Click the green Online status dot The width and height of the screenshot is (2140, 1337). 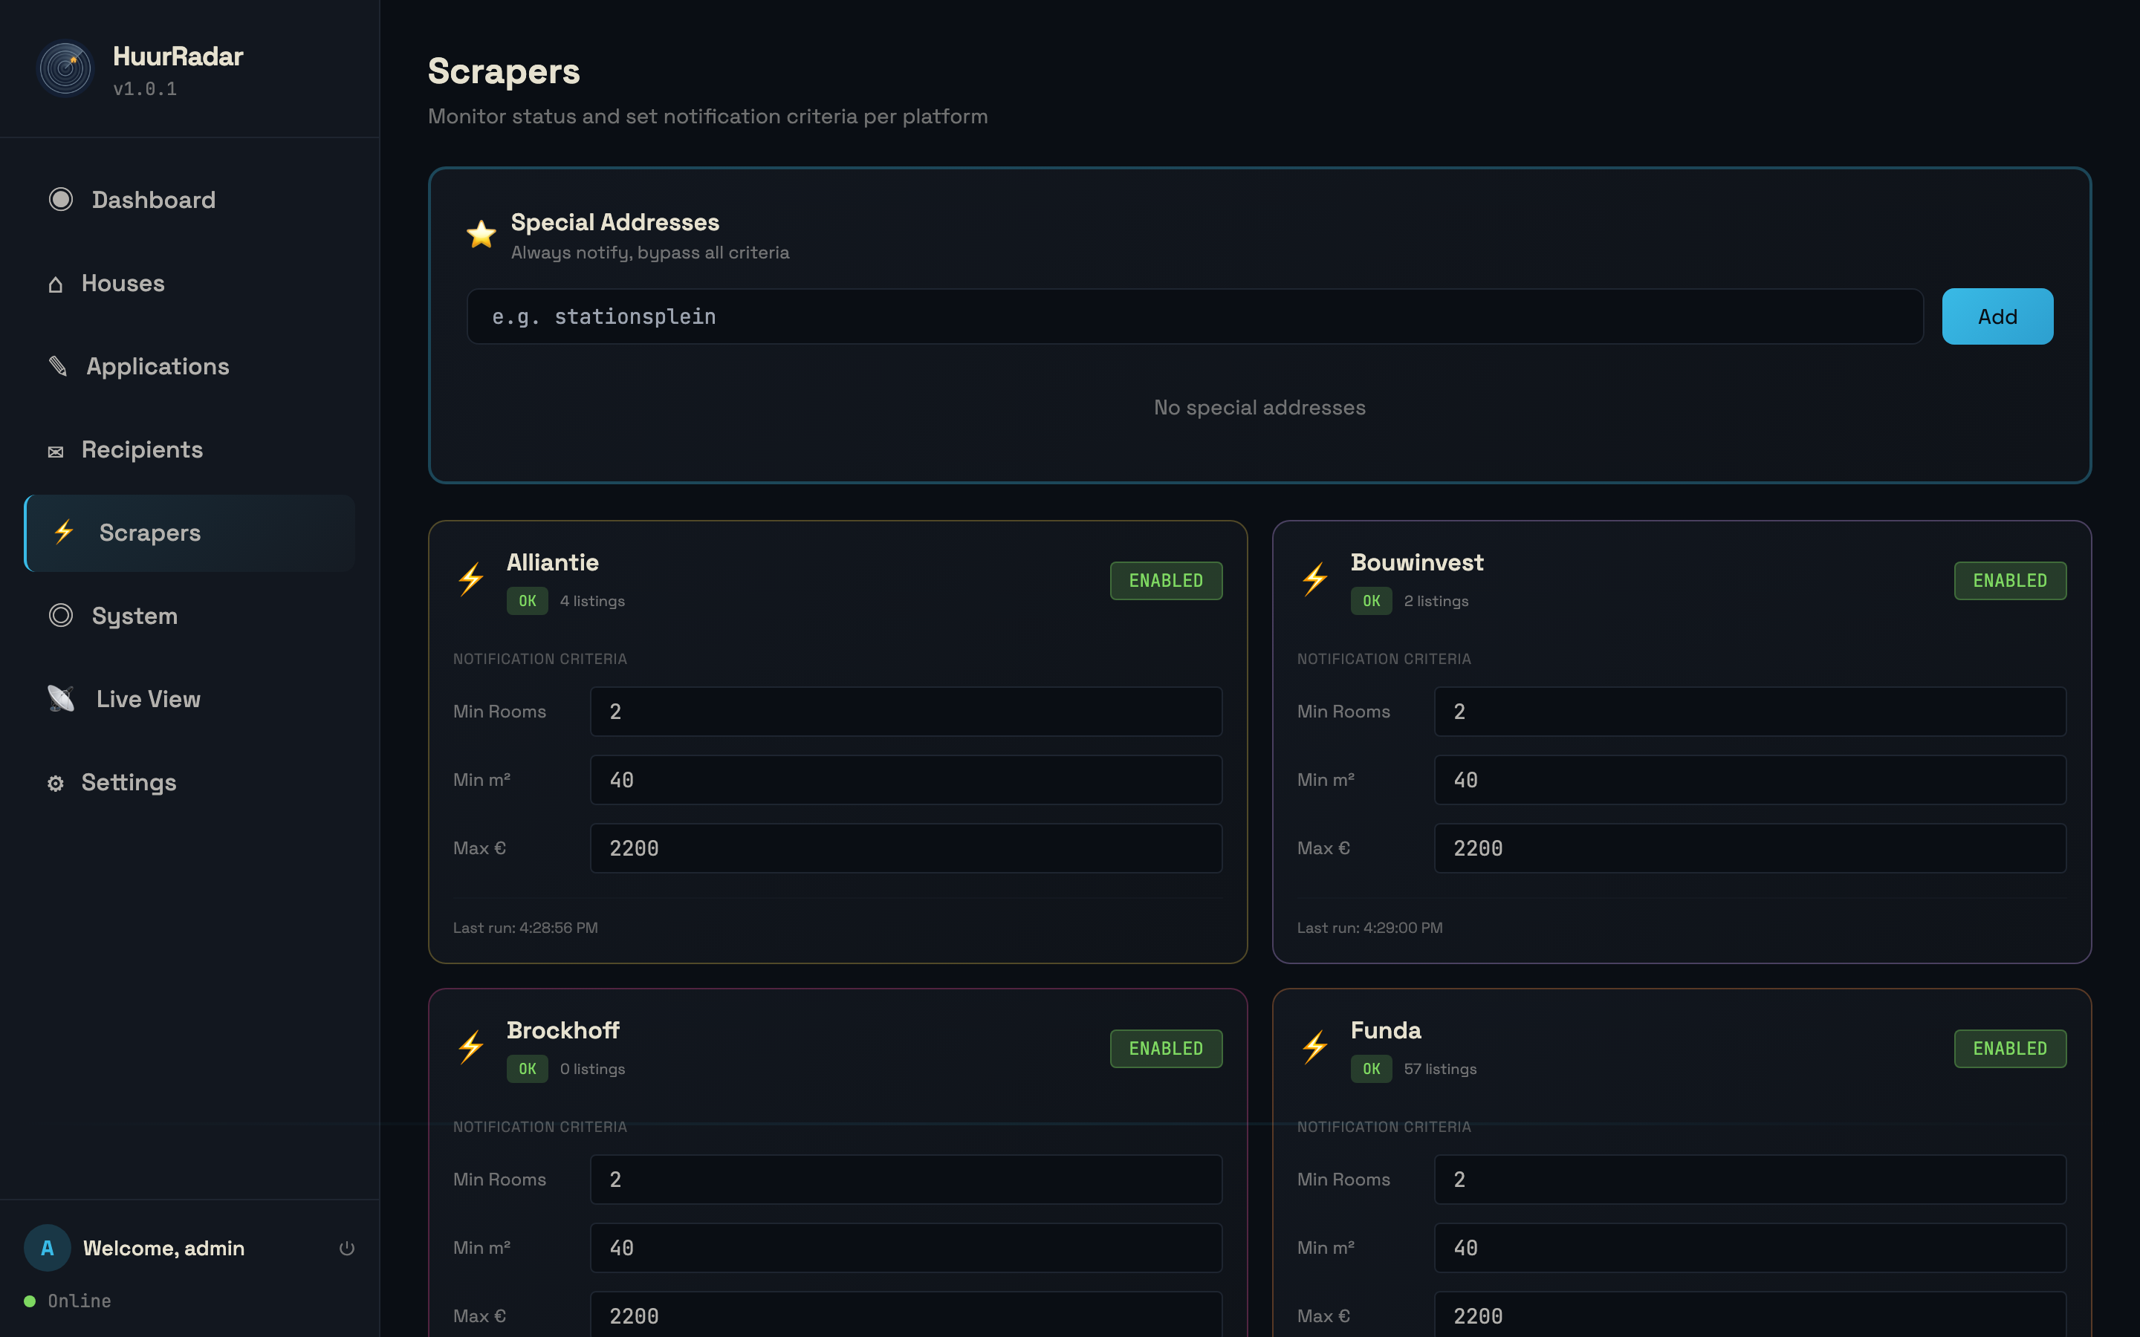coord(30,1301)
